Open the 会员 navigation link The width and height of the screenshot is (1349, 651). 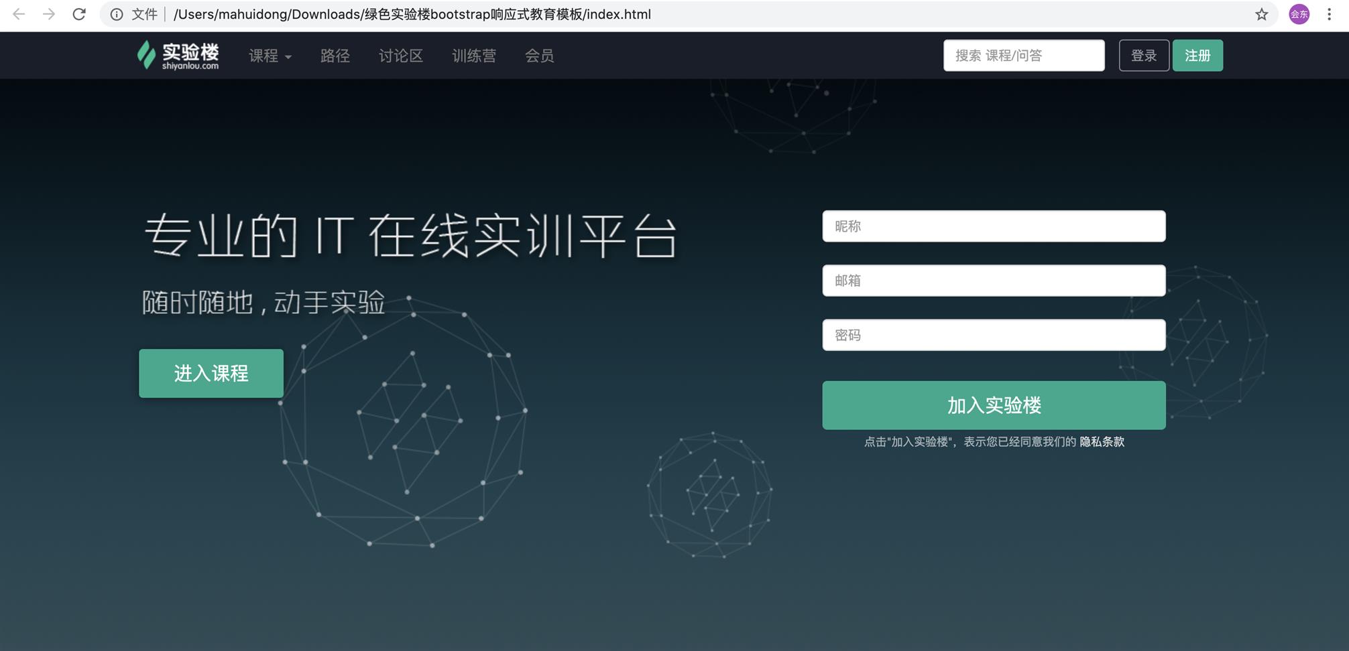[539, 56]
